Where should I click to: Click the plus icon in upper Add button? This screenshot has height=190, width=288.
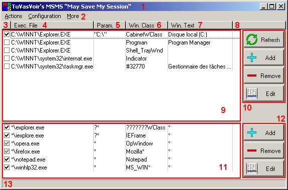pyautogui.click(x=252, y=57)
